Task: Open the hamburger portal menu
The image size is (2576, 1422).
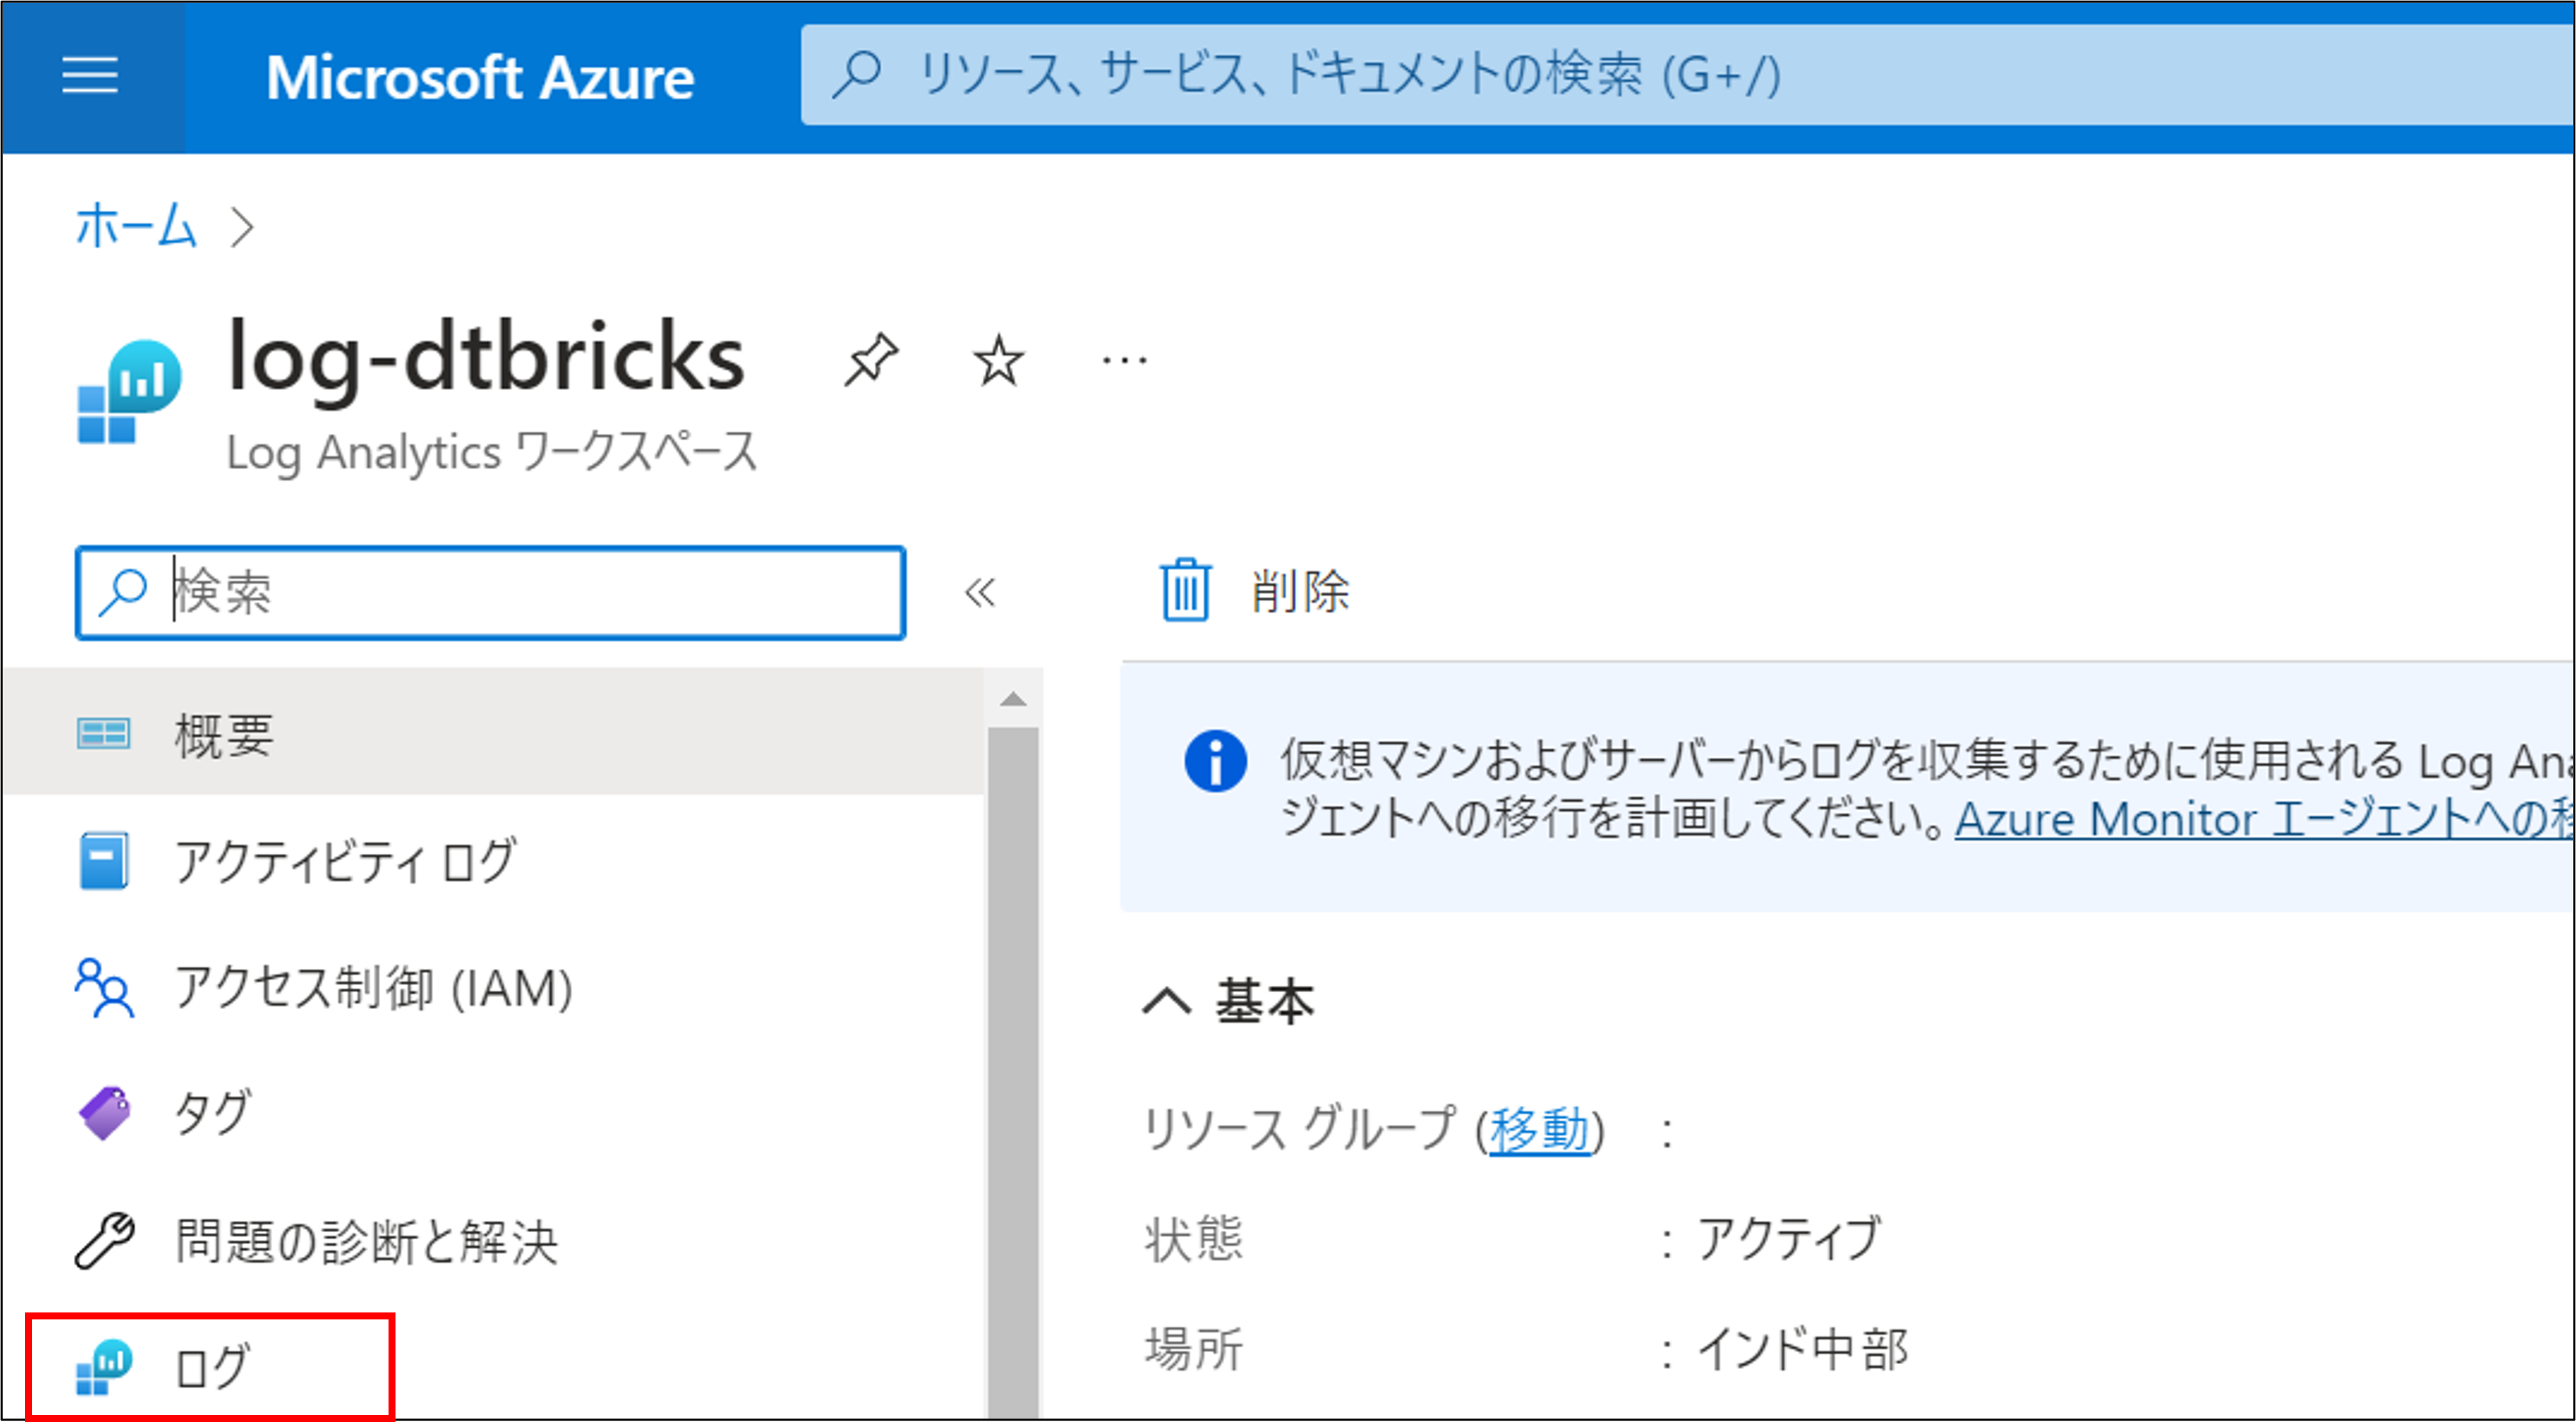Action: point(90,76)
